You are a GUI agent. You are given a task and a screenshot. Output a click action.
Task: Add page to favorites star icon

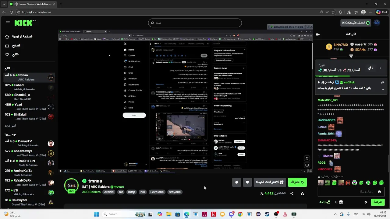pos(333,12)
